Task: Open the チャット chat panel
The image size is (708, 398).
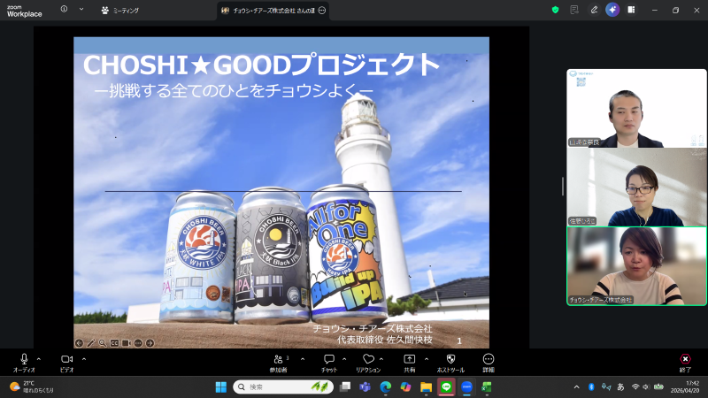Action: (x=328, y=362)
